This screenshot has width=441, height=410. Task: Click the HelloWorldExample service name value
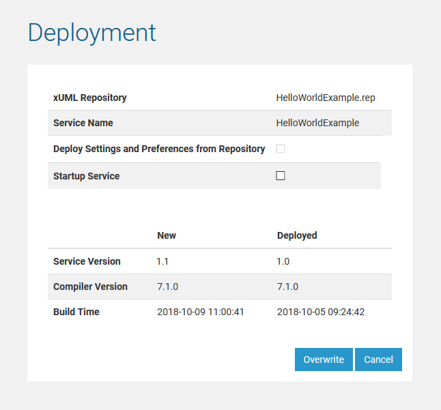click(317, 123)
